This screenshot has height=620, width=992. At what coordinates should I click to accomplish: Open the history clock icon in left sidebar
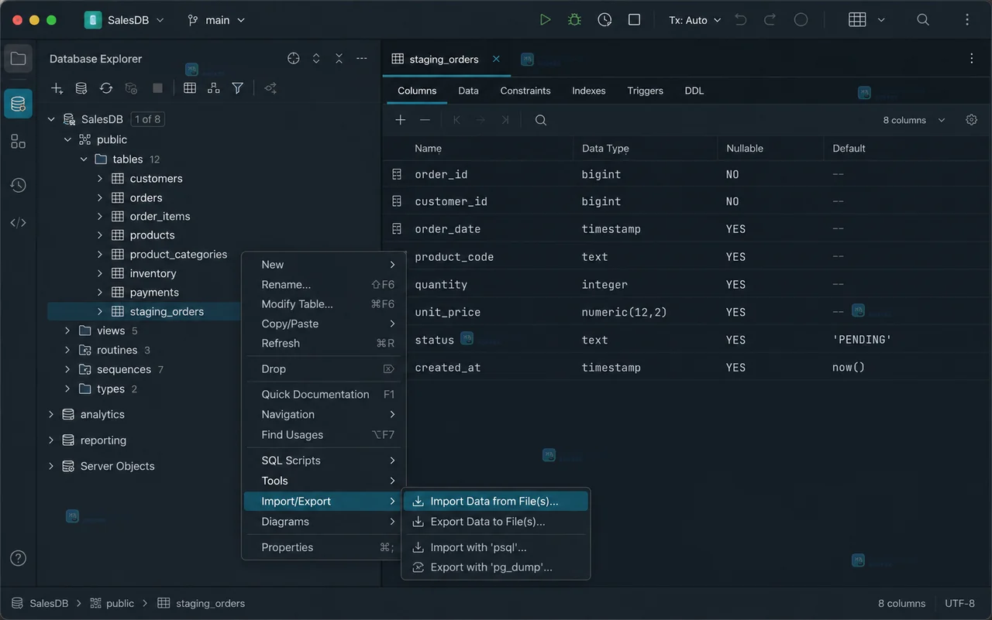(x=18, y=186)
